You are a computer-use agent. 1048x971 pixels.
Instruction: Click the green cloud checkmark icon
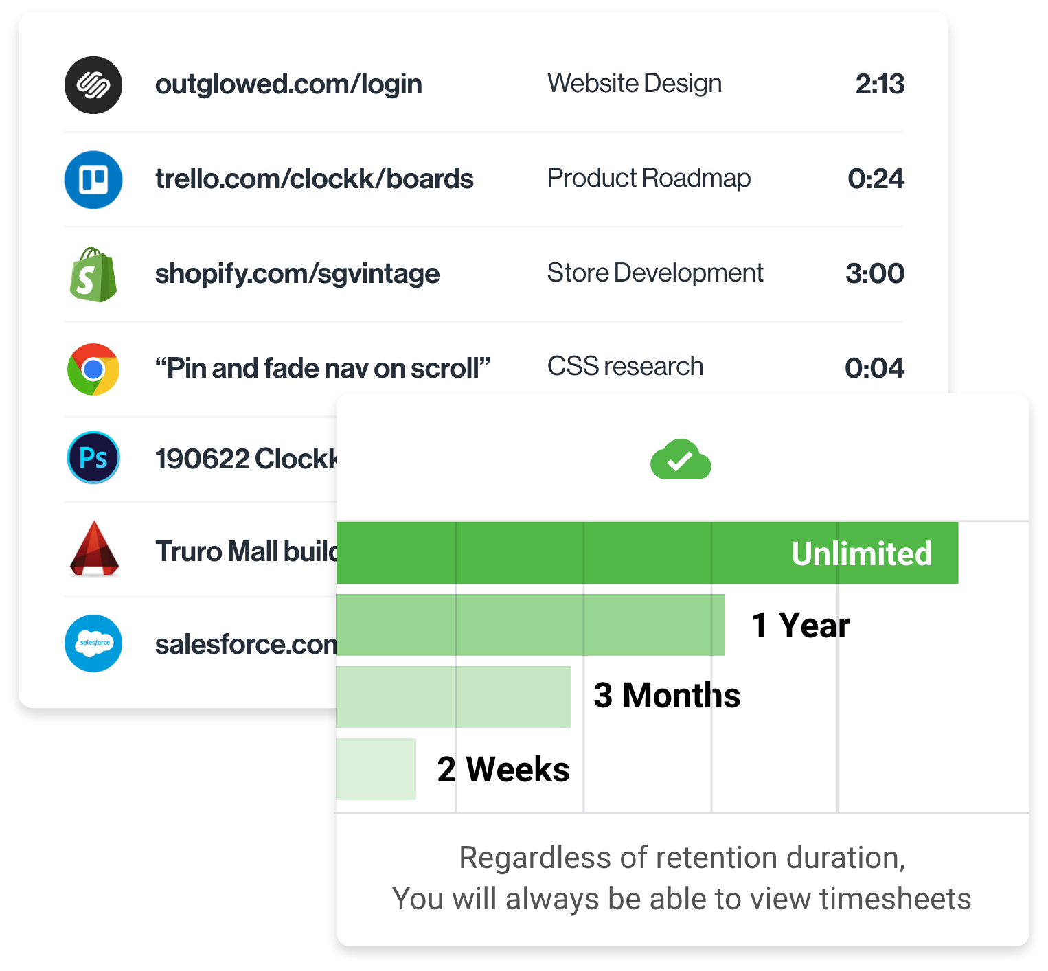coord(681,460)
